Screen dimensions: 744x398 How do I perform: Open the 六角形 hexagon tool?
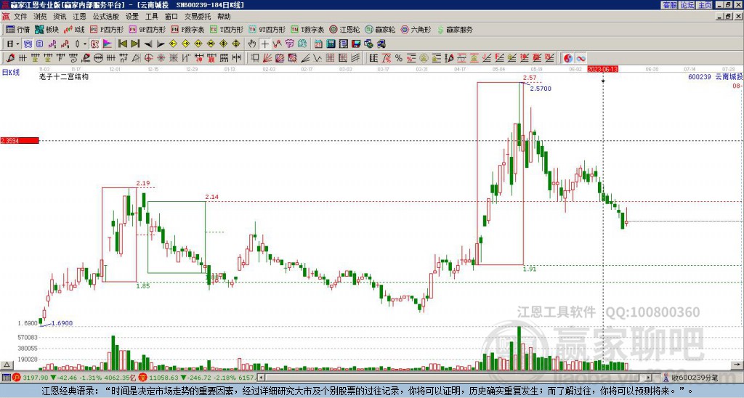coord(416,29)
